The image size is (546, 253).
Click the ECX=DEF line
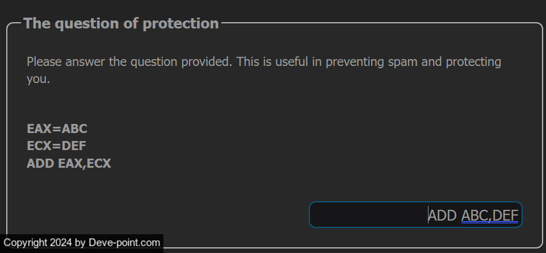(56, 146)
